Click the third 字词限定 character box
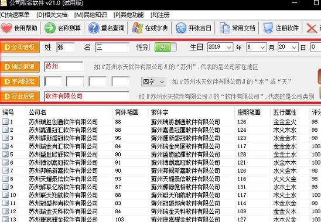Image resolution: width=321 pixels, height=222 pixels. [x=97, y=81]
